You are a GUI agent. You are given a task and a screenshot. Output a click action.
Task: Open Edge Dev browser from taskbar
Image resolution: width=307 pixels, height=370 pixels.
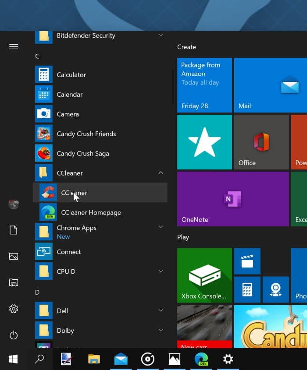[x=201, y=359]
